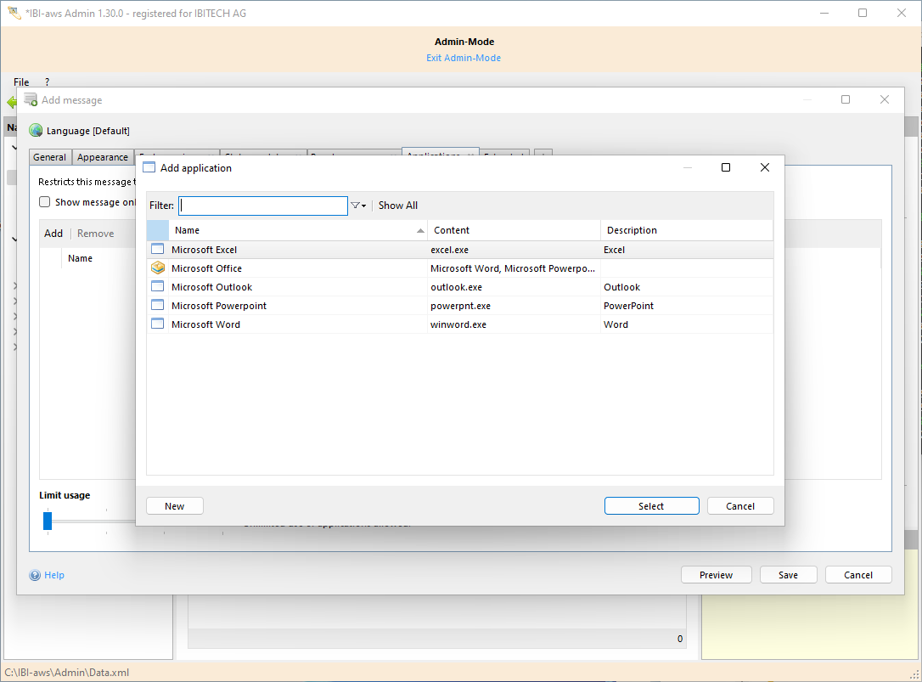Click the Microsoft Outlook row icon
The image size is (922, 682).
[157, 287]
